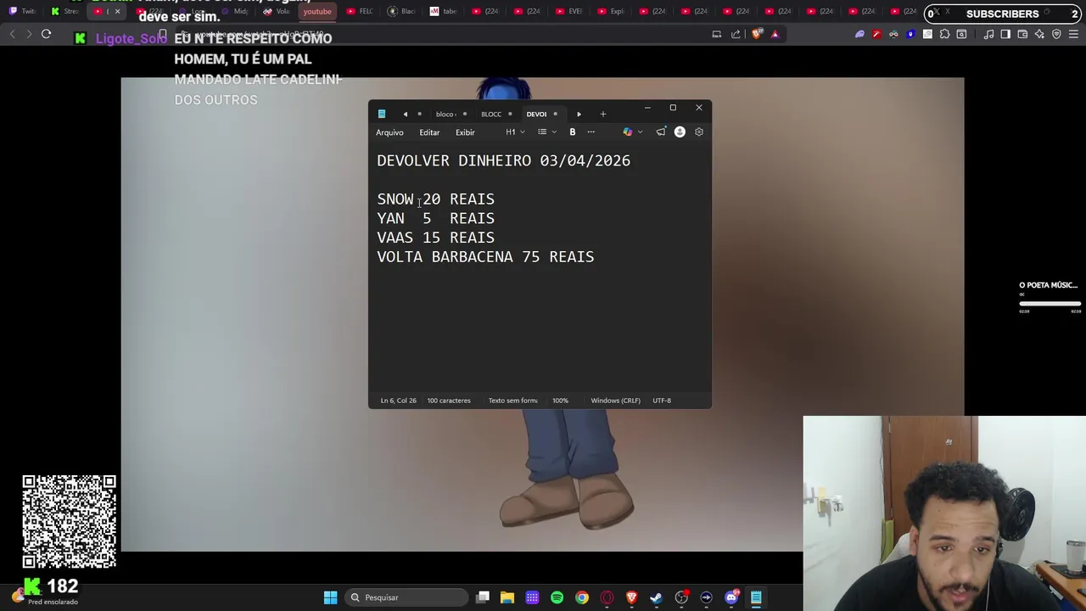Open more formatting options ellipsis

click(591, 132)
